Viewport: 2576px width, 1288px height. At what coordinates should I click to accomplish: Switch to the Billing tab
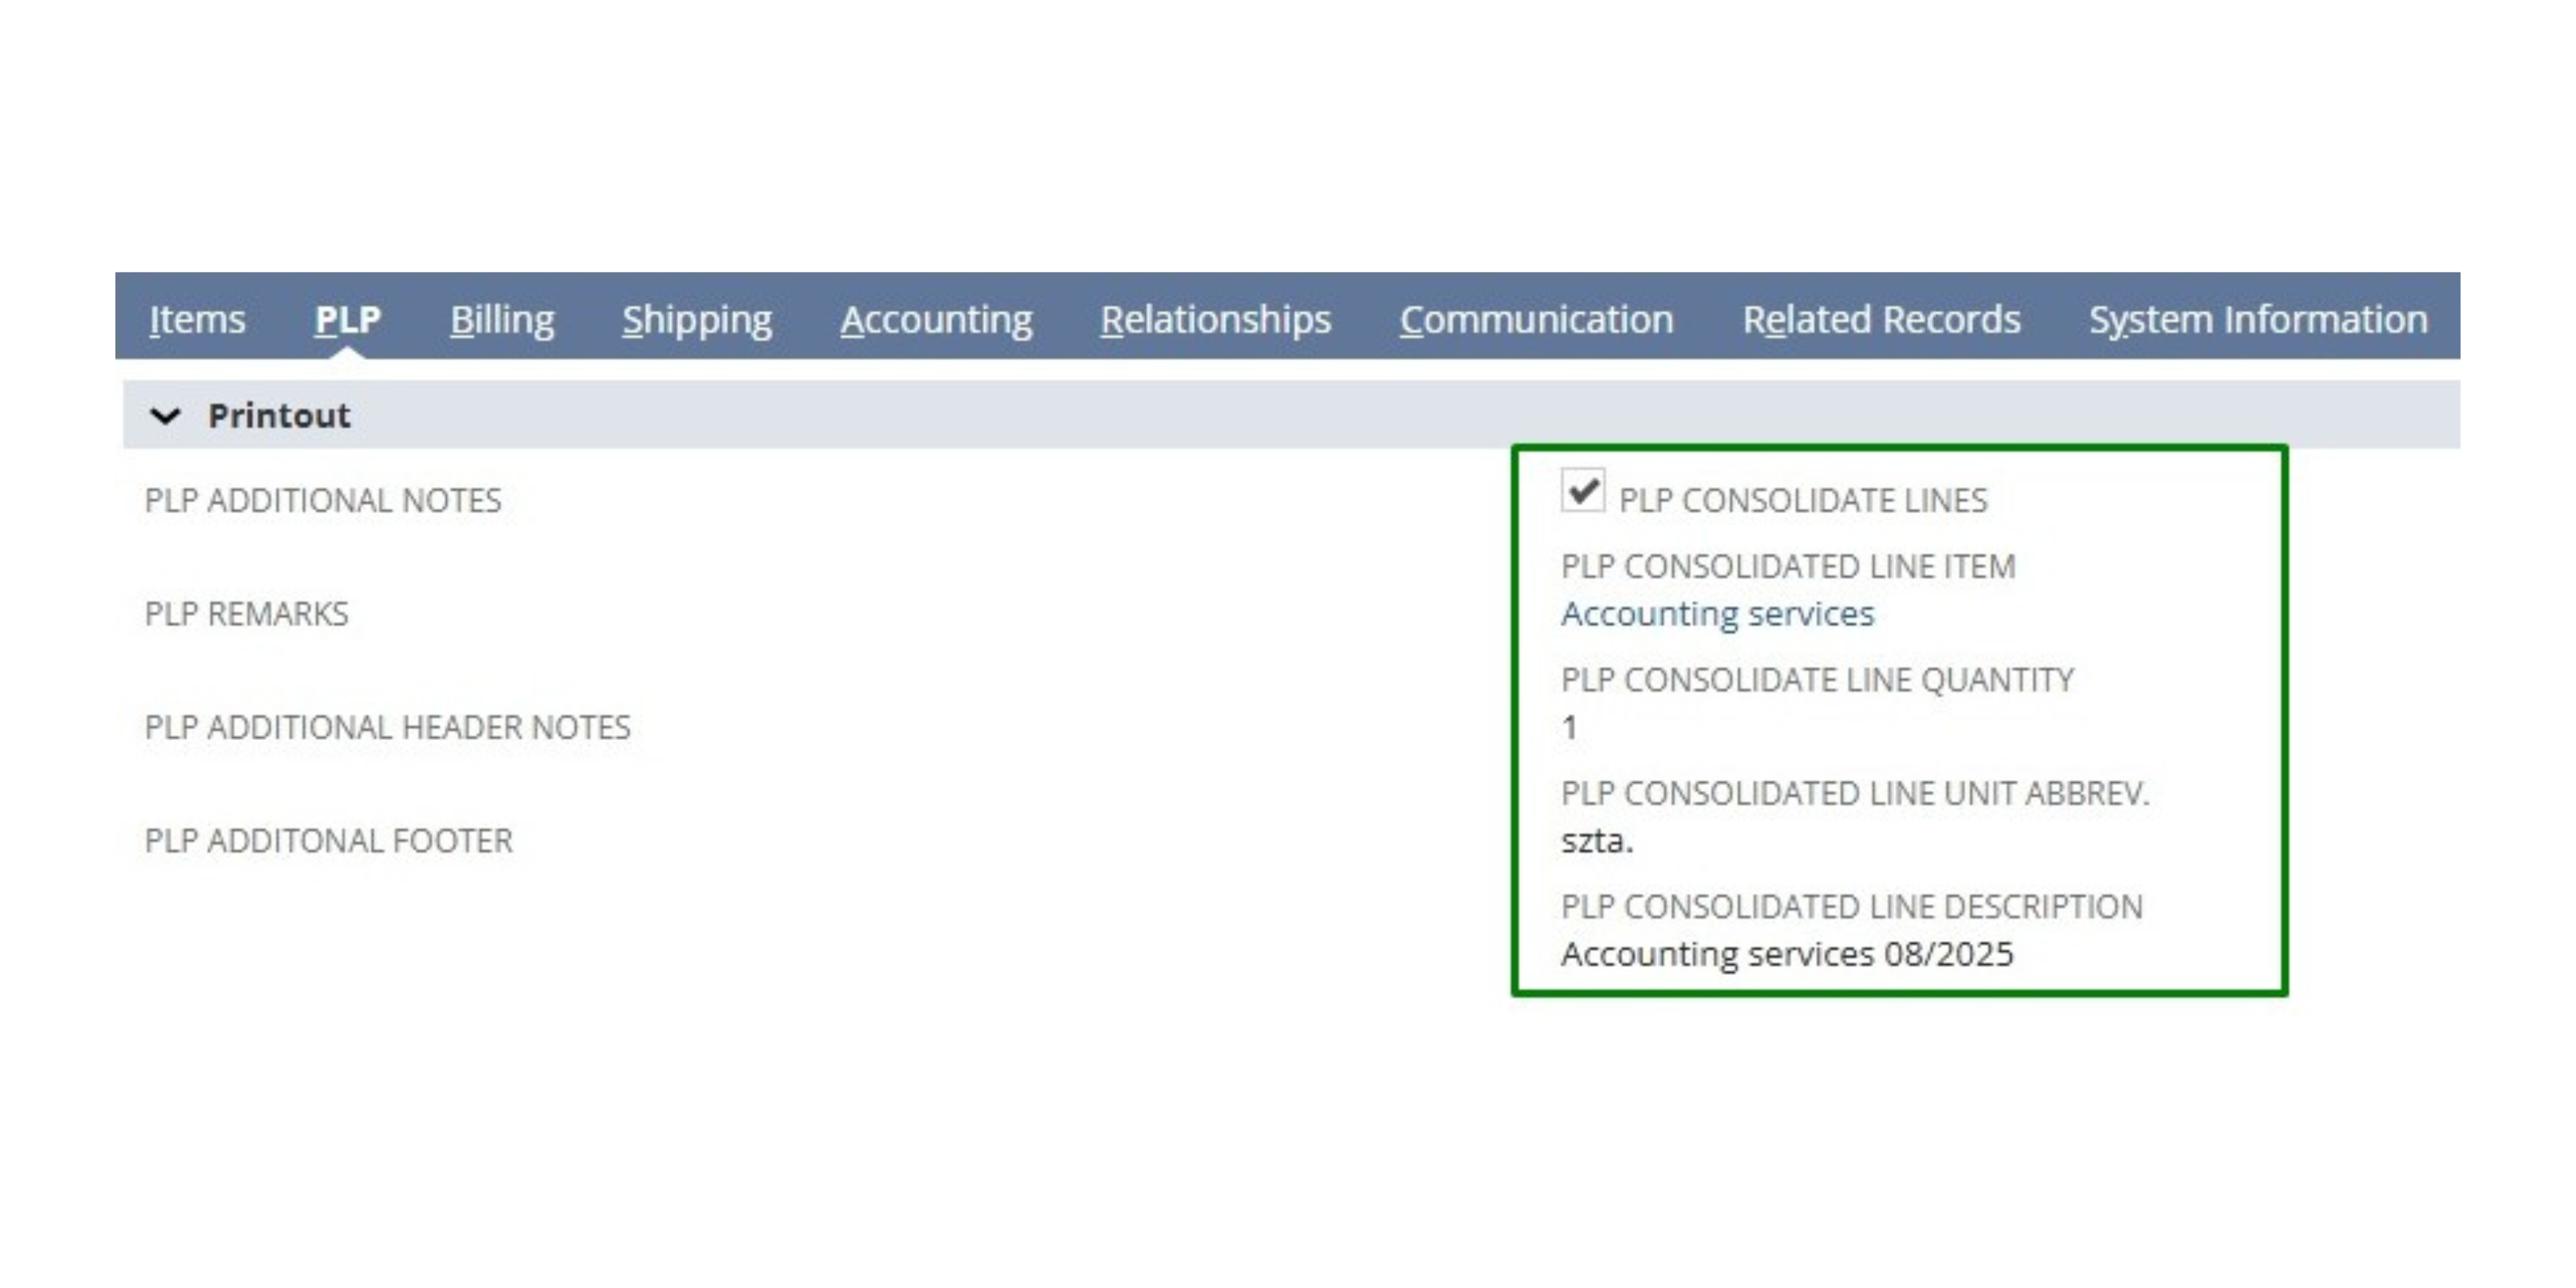(x=502, y=320)
